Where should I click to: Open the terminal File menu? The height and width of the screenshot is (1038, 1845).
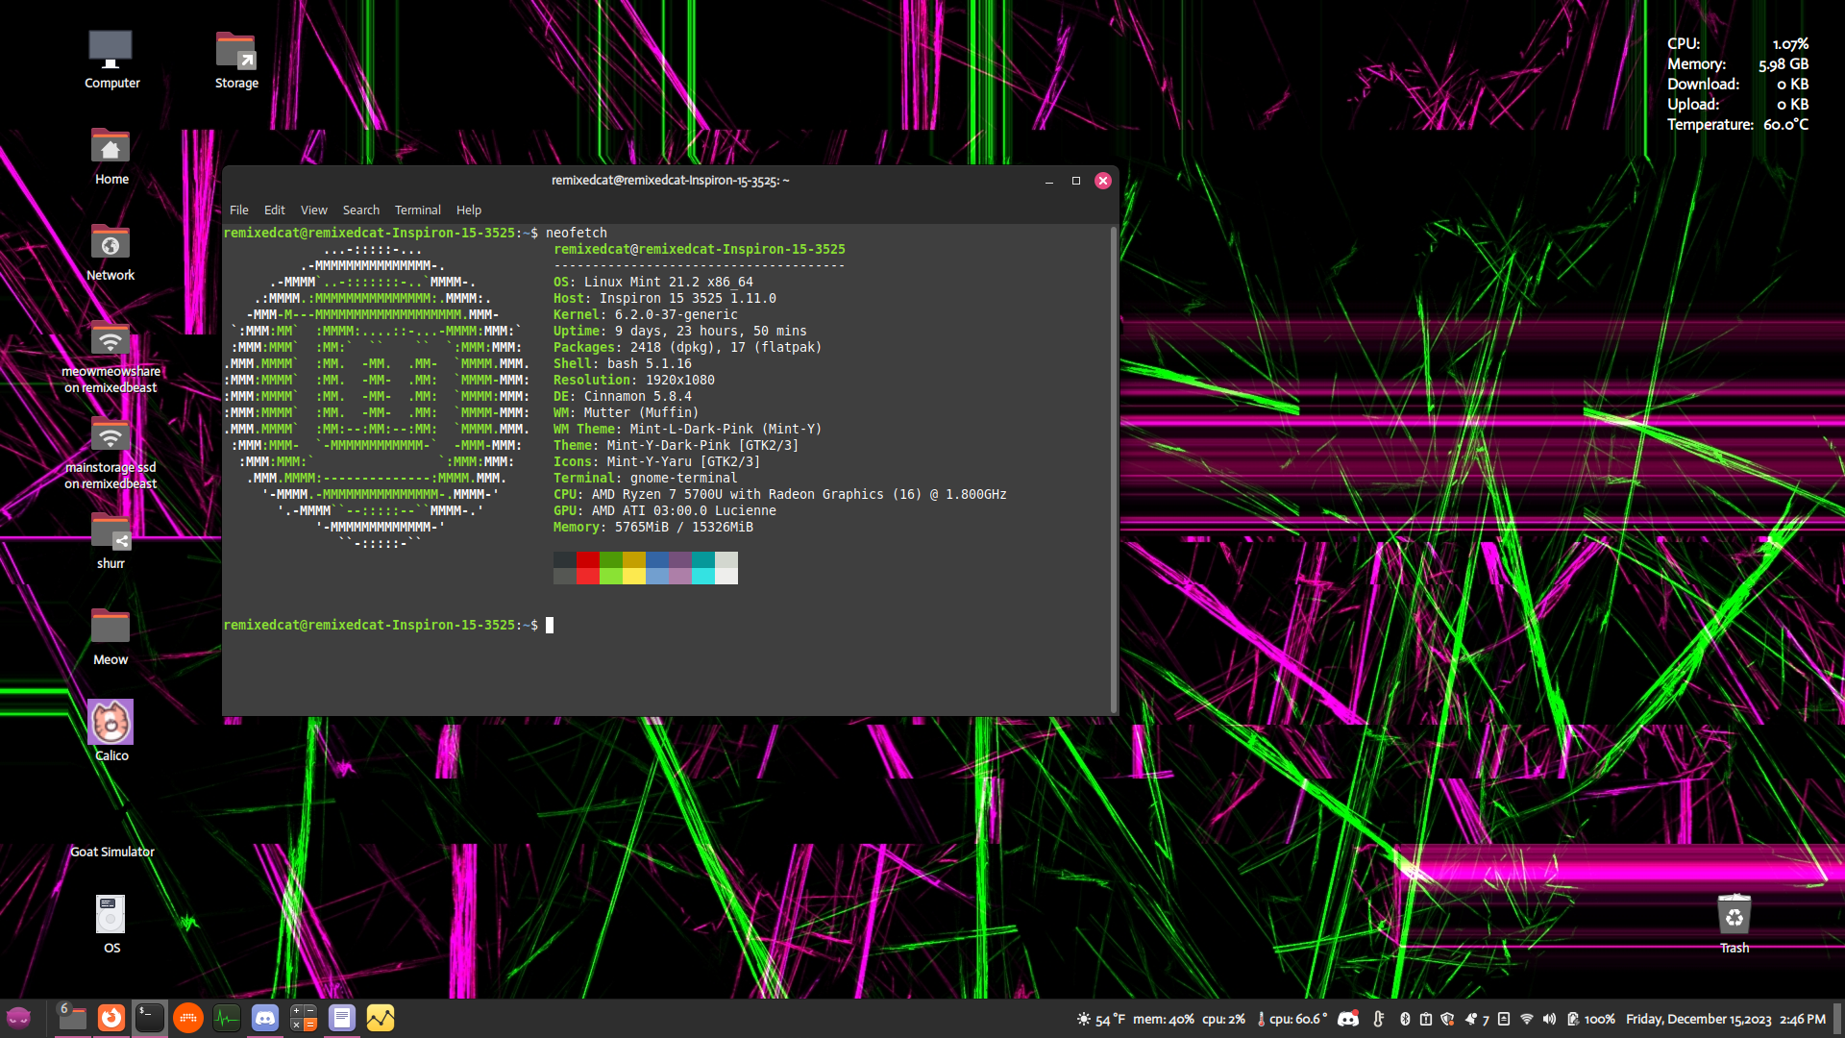coord(239,210)
